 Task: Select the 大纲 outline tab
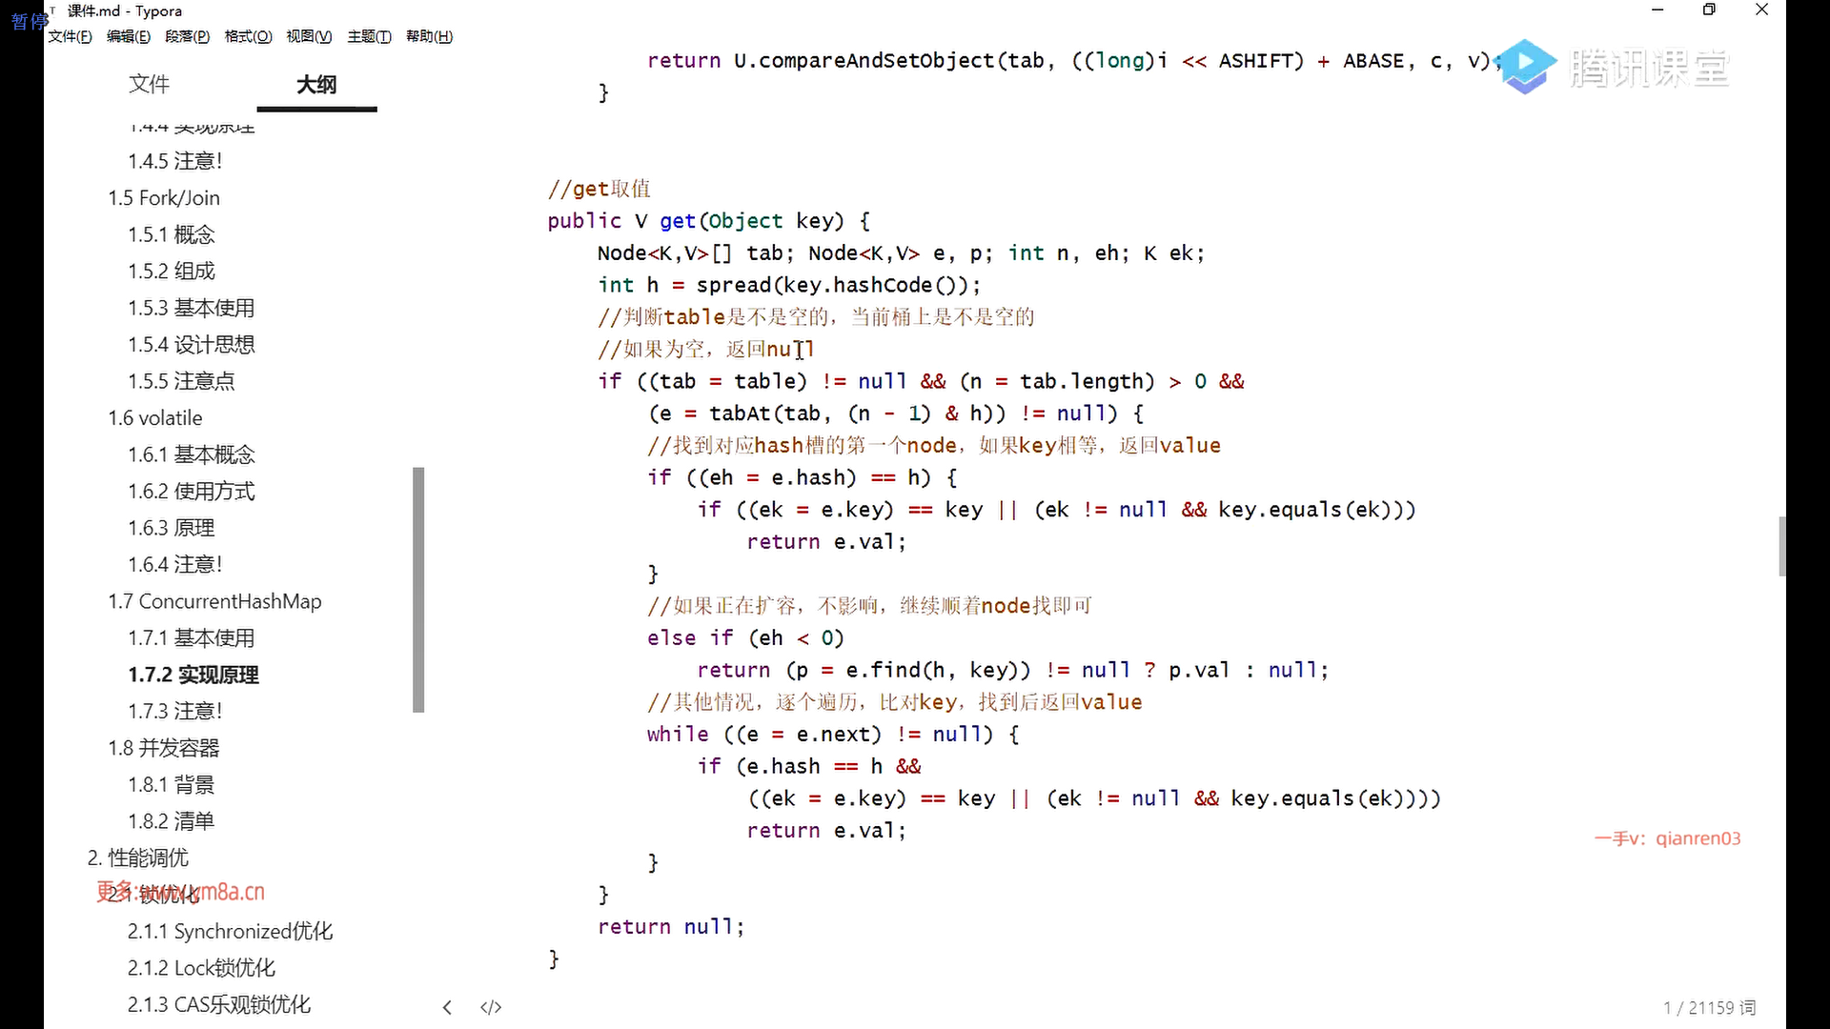[316, 84]
